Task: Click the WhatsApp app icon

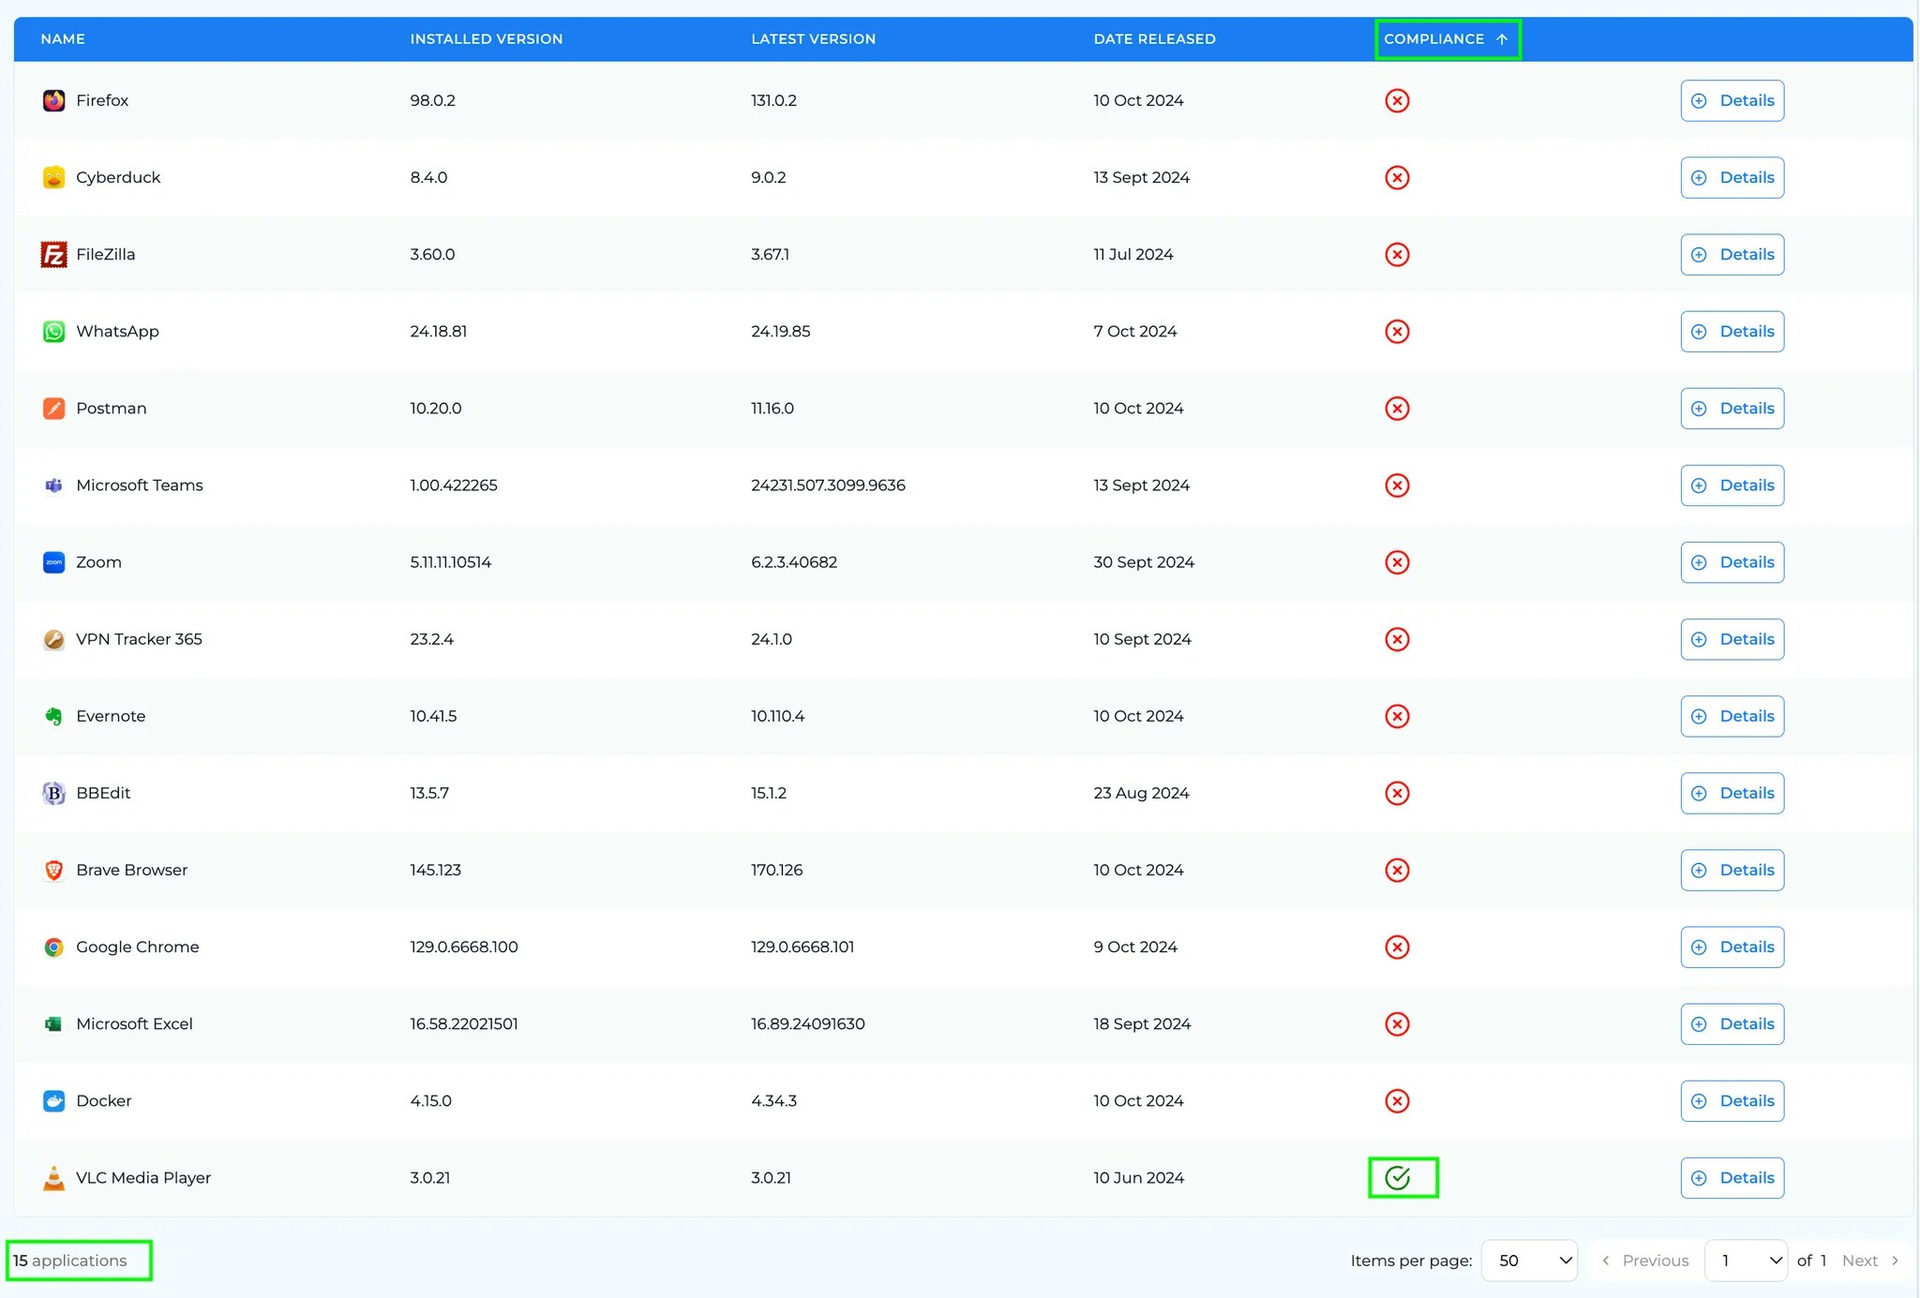Action: point(53,331)
